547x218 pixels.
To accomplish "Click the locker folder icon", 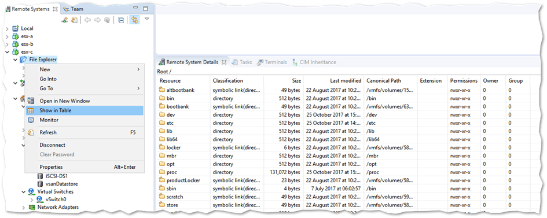I will 162,147.
